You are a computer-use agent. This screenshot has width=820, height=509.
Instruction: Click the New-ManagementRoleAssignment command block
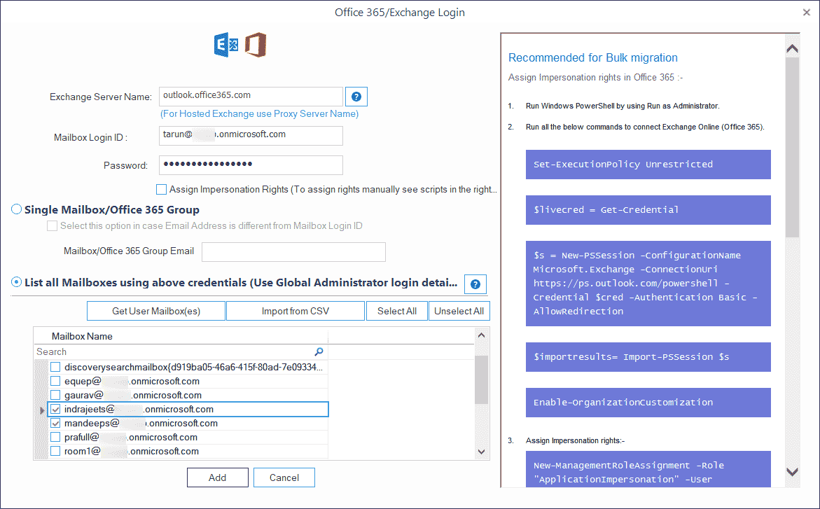(648, 469)
